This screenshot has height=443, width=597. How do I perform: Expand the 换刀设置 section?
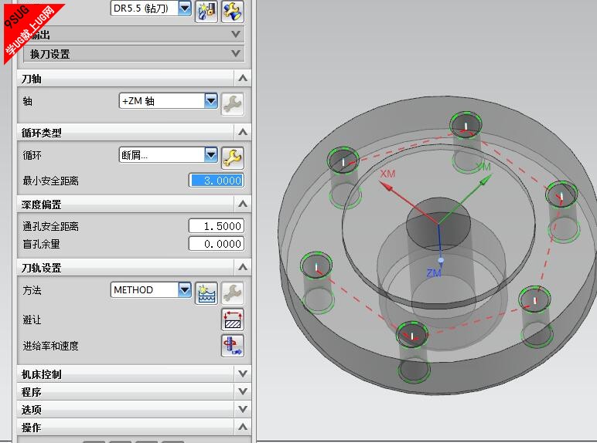coord(236,53)
